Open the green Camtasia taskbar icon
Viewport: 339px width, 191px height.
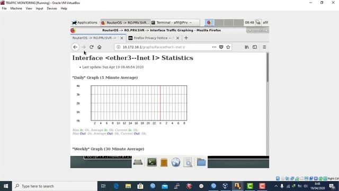tap(250, 186)
